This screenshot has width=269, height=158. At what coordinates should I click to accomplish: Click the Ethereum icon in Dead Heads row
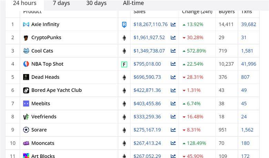(x=124, y=77)
